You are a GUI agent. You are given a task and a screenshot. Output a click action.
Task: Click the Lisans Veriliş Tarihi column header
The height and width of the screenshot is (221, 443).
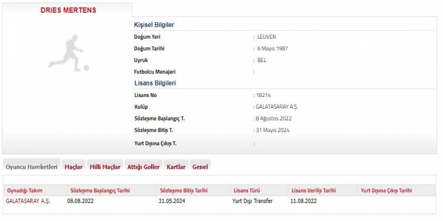(x=314, y=190)
